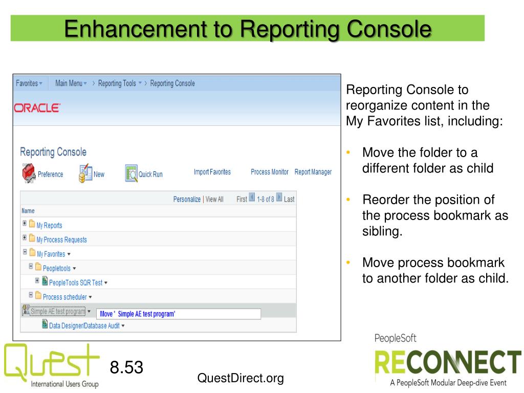Image resolution: width=524 pixels, height=393 pixels.
Task: Click the My Process Requests folder icon
Action: click(32, 238)
